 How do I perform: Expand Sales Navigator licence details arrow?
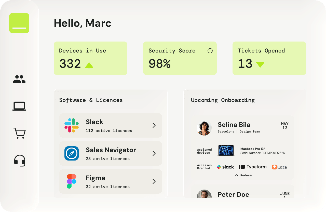154,153
